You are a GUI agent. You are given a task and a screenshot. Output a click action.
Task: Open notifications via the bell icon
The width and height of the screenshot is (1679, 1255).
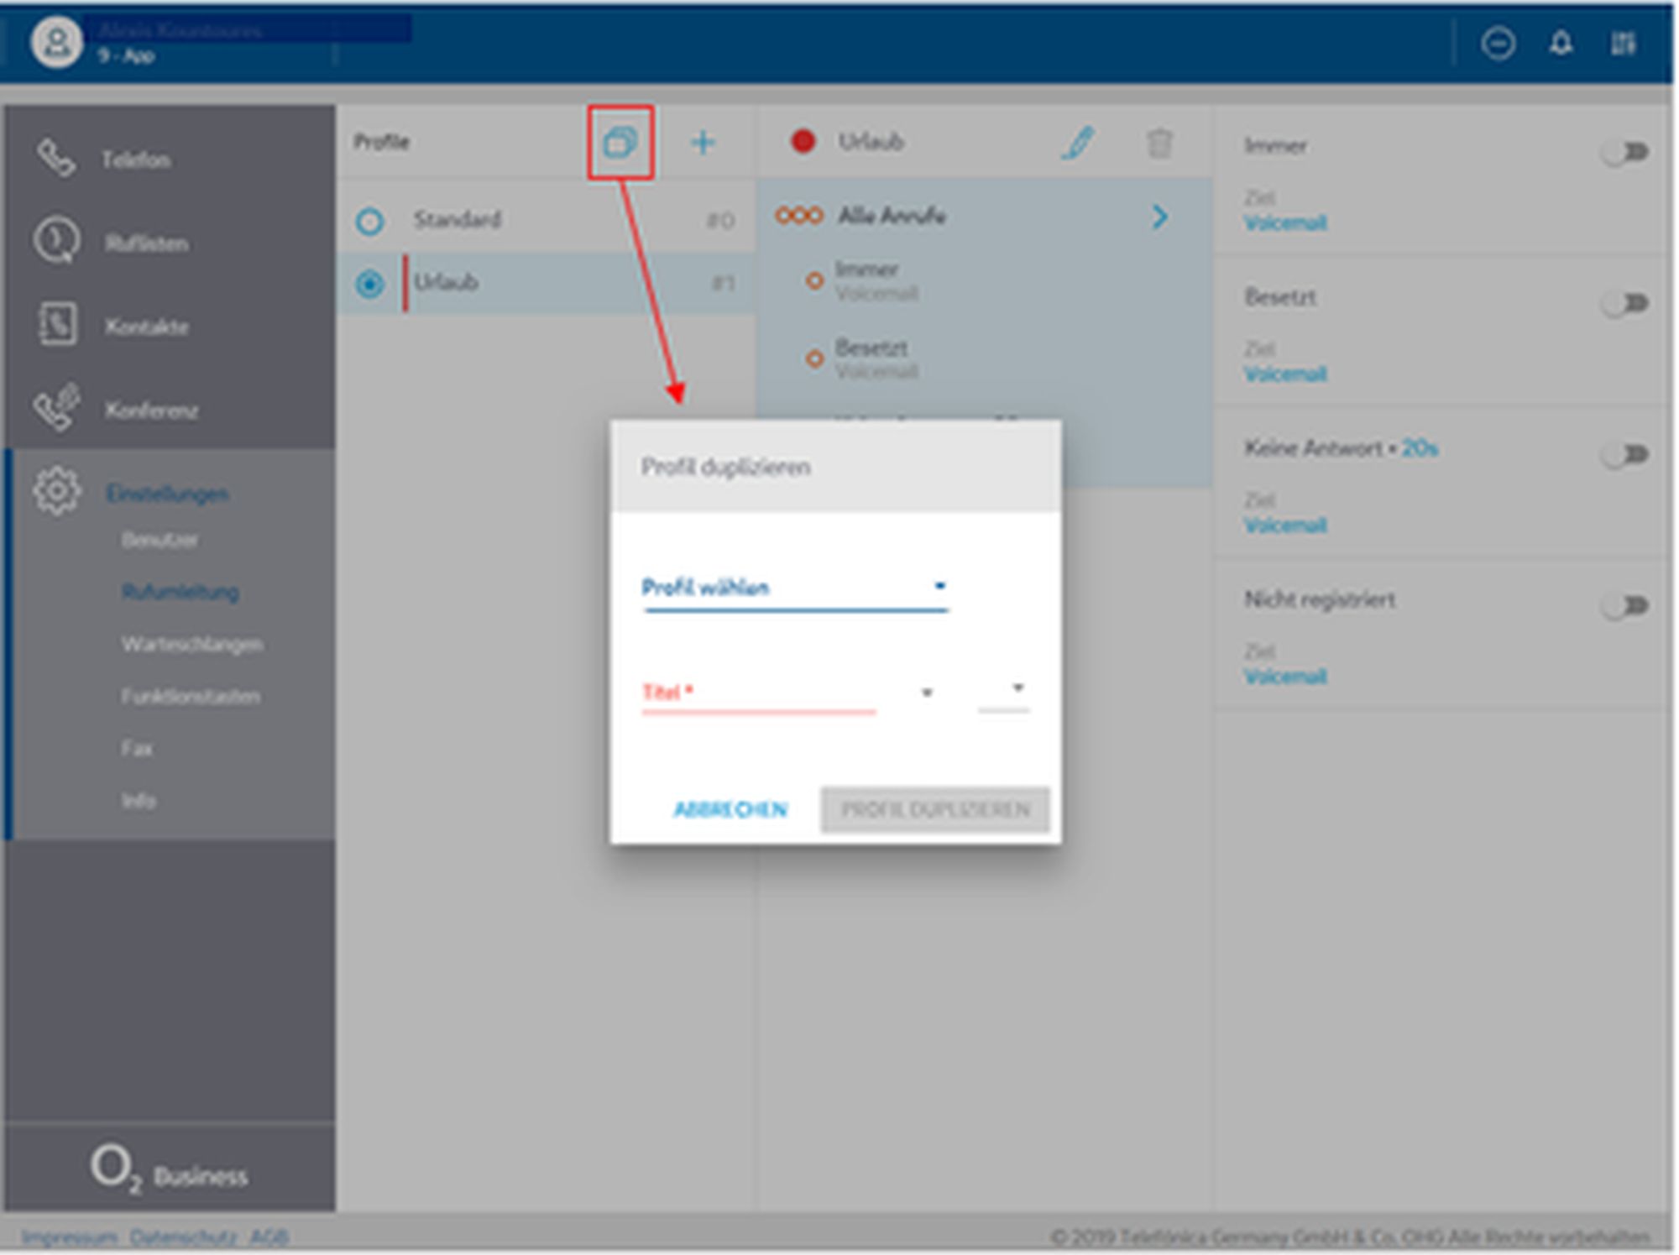[1561, 43]
